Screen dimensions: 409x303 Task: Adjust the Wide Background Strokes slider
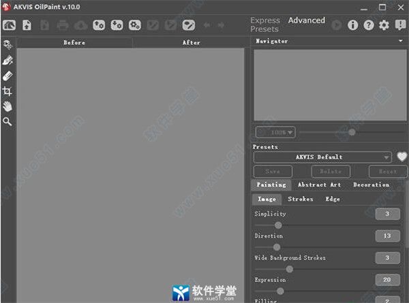tap(289, 269)
